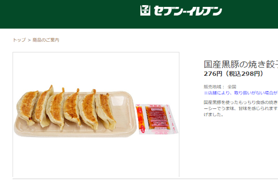Click the sauce packet in product image
Image resolution: width=278 pixels, height=185 pixels.
157,119
